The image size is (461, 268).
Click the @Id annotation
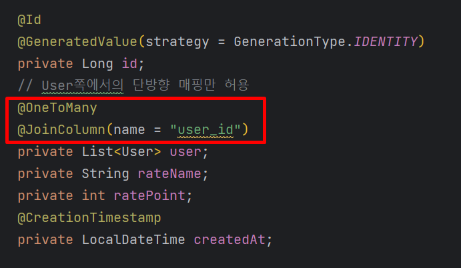[29, 20]
